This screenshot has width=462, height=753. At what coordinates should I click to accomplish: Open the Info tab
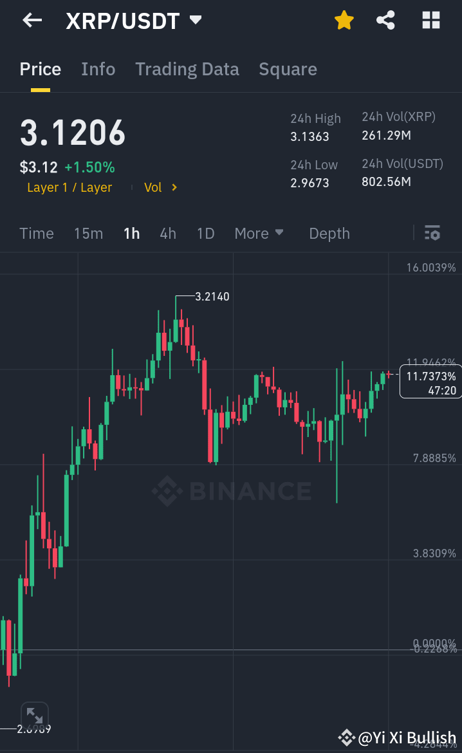tap(98, 69)
